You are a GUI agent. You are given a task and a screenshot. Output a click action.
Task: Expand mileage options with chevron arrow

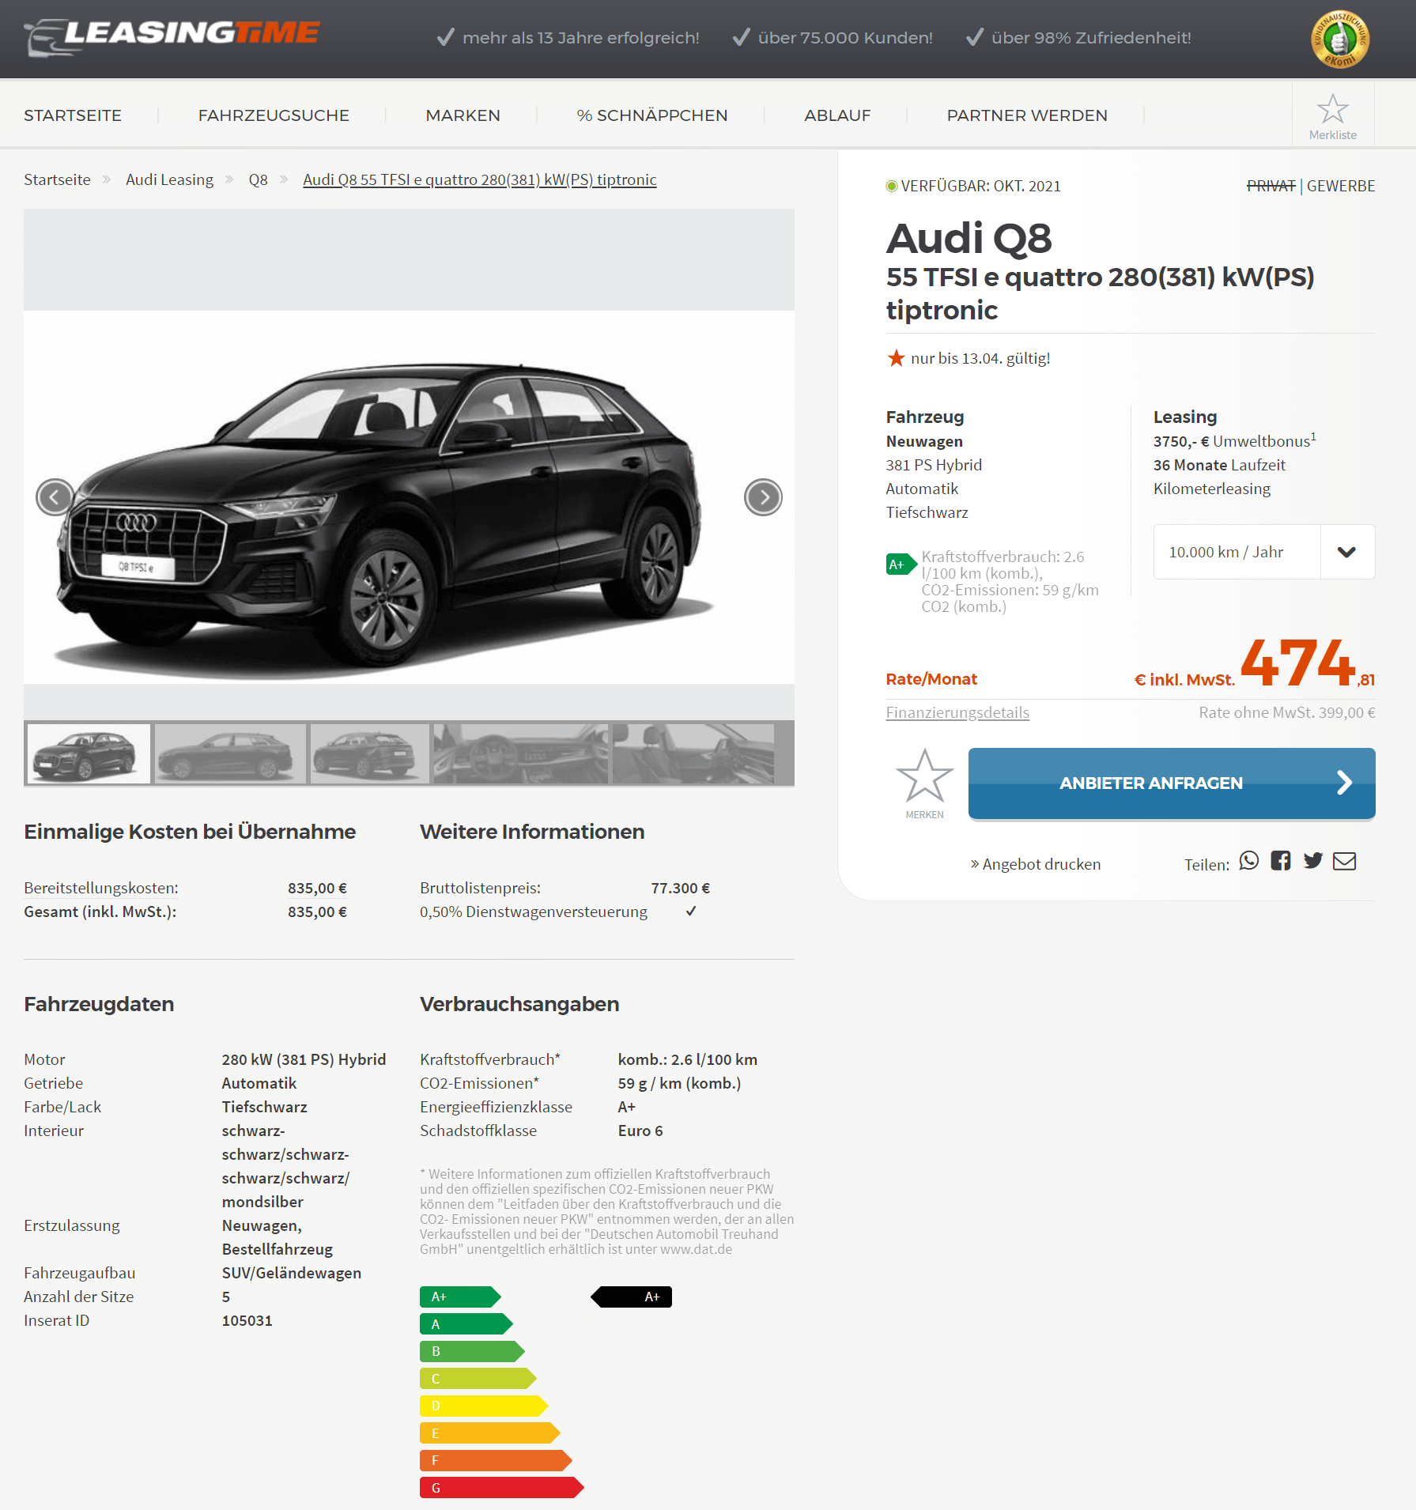pyautogui.click(x=1347, y=552)
